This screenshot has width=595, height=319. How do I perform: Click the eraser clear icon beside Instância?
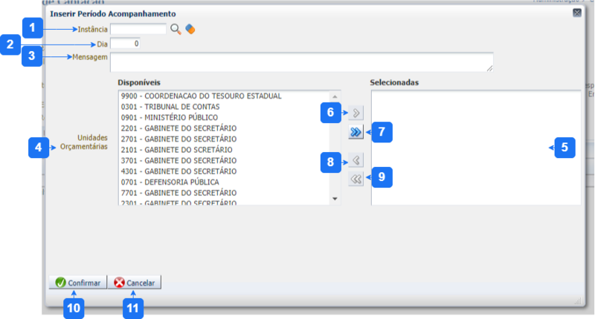pyautogui.click(x=190, y=29)
